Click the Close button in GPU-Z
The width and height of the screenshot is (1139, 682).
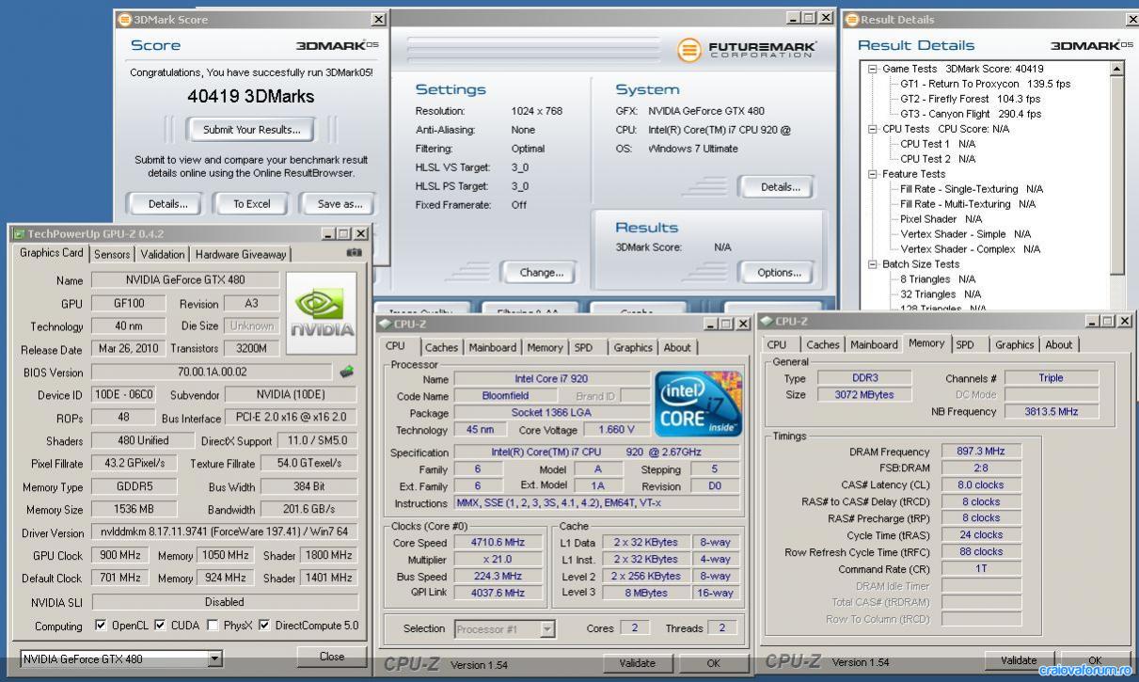coord(332,657)
